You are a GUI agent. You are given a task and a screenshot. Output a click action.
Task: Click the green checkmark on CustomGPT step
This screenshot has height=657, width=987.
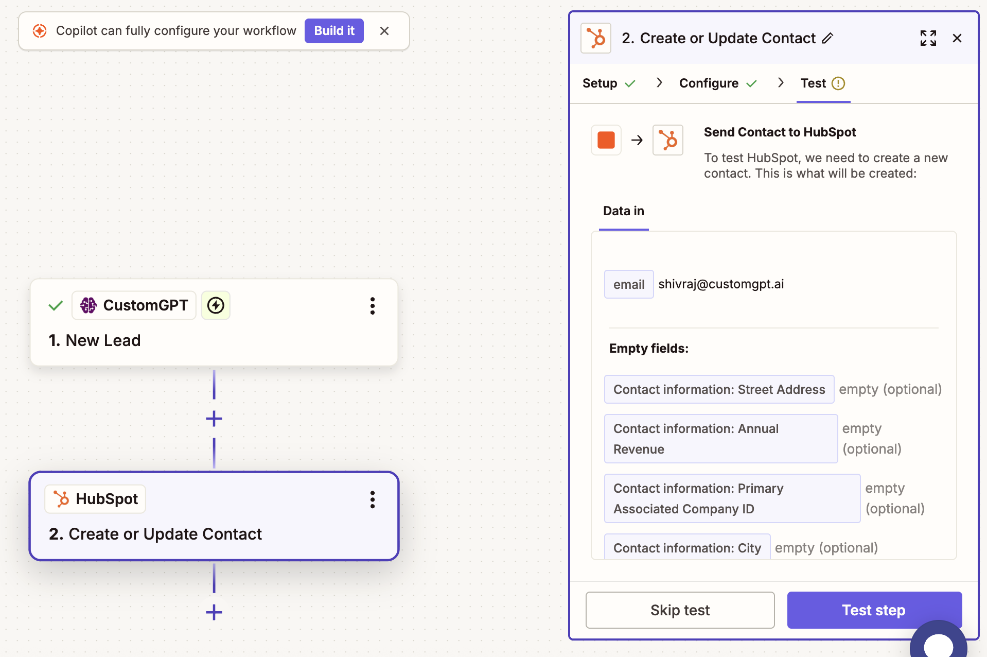(56, 306)
